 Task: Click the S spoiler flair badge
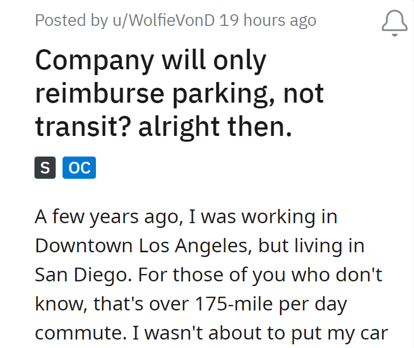[x=45, y=168]
